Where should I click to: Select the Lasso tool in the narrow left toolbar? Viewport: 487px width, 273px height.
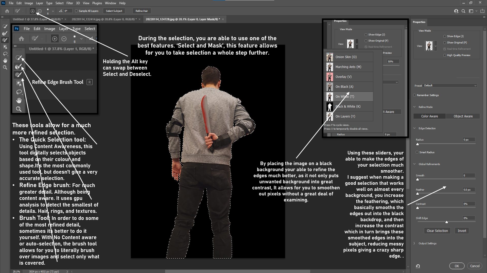pos(5,54)
